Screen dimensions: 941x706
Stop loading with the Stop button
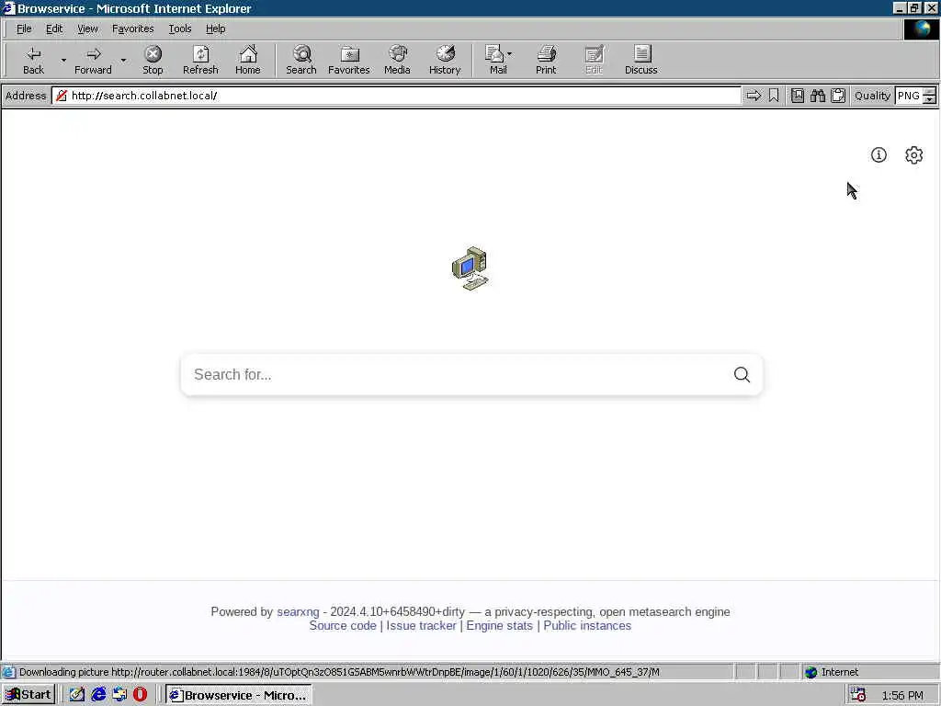pyautogui.click(x=153, y=60)
